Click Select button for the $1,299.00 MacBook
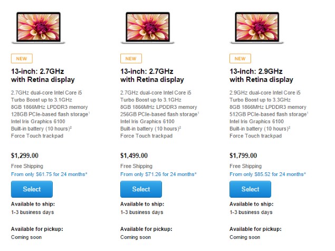 (32, 189)
